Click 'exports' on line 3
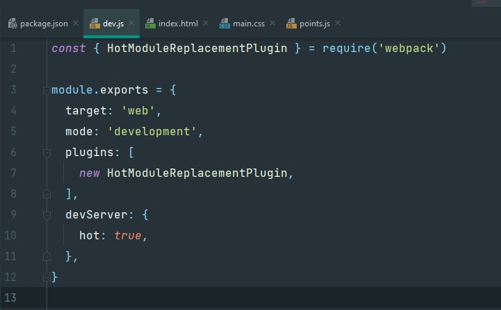The image size is (501, 310). pos(124,90)
